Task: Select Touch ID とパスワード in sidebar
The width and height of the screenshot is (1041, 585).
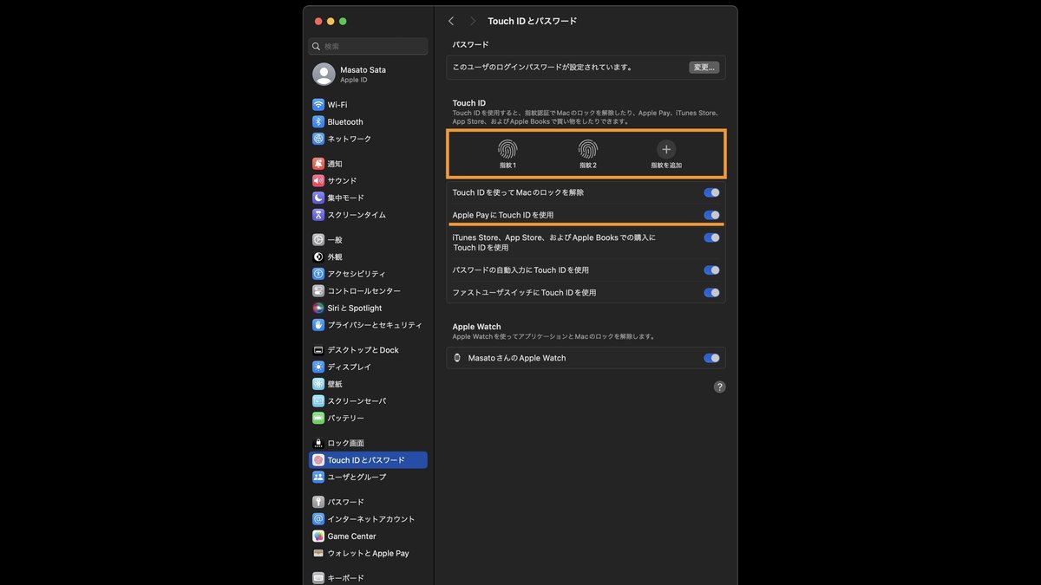Action: [368, 460]
